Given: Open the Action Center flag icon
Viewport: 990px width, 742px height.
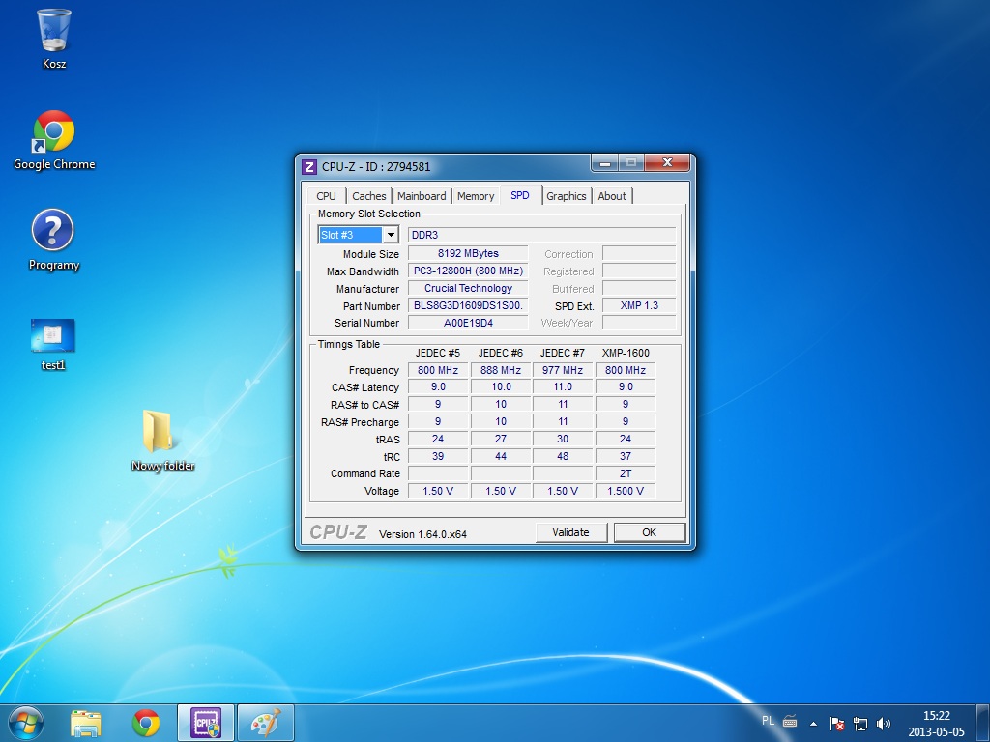Looking at the screenshot, I should 836,724.
